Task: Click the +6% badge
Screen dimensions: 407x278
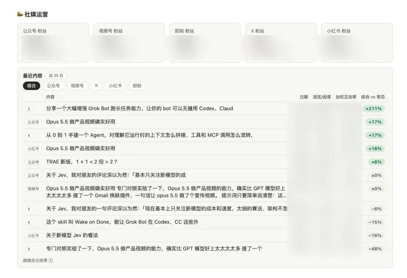Action: click(376, 162)
